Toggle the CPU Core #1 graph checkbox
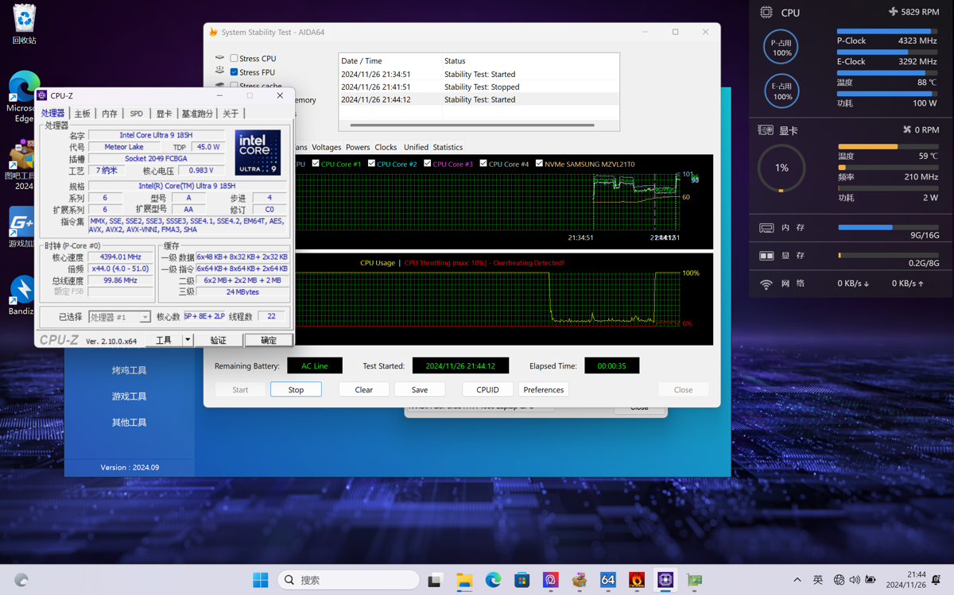Screen dimensions: 954x595 [x=316, y=164]
